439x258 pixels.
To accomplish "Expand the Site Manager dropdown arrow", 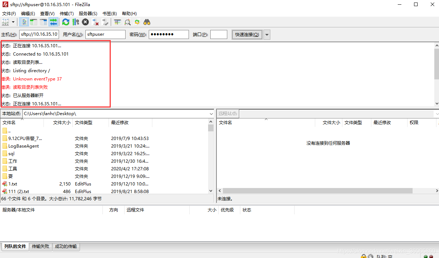I will [x=13, y=22].
